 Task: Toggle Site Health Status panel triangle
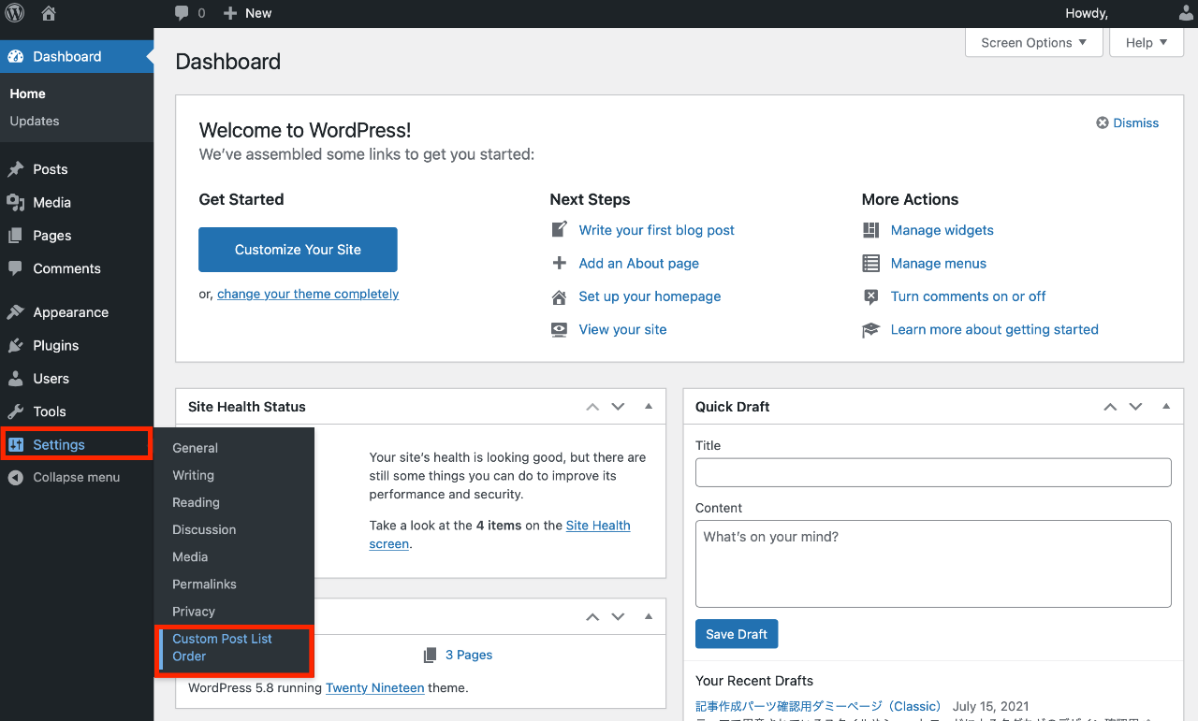click(x=649, y=406)
